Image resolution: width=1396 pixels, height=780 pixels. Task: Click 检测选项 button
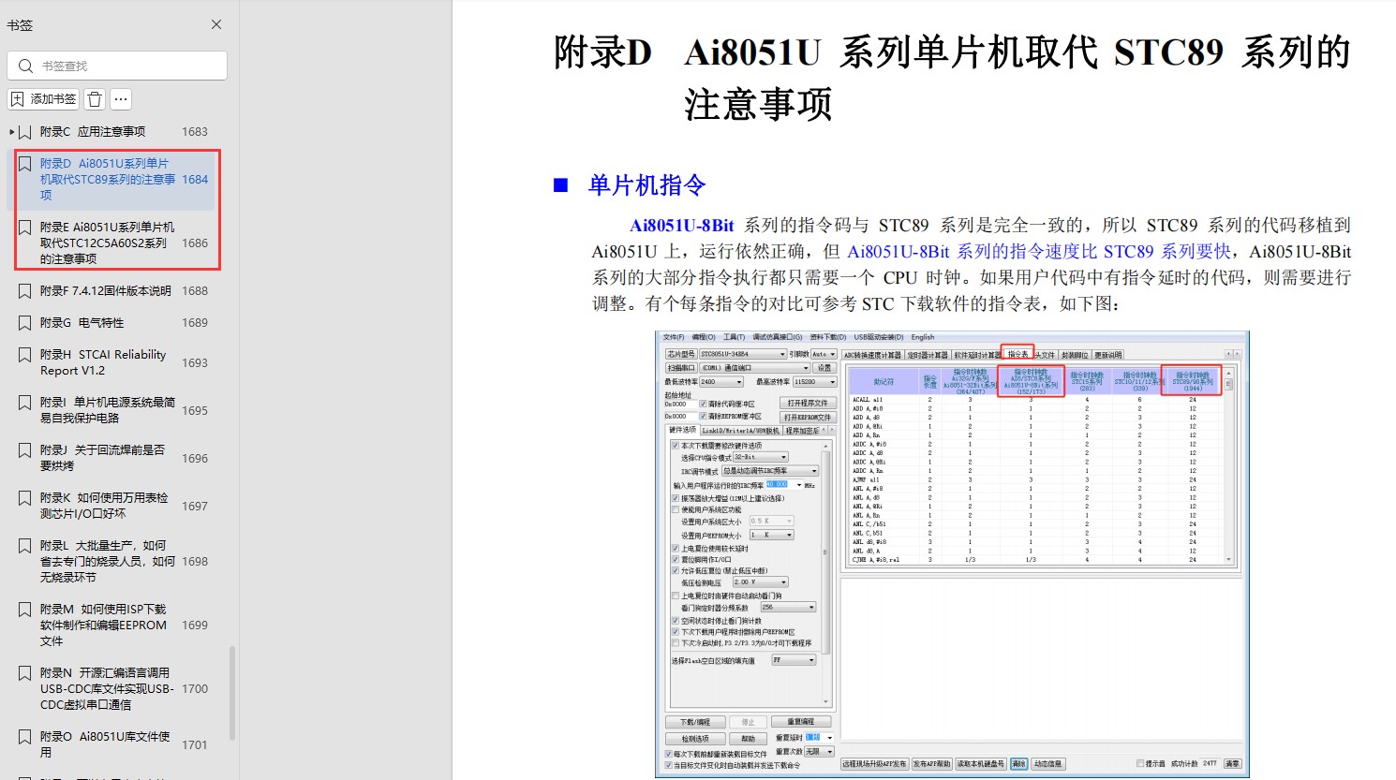694,739
